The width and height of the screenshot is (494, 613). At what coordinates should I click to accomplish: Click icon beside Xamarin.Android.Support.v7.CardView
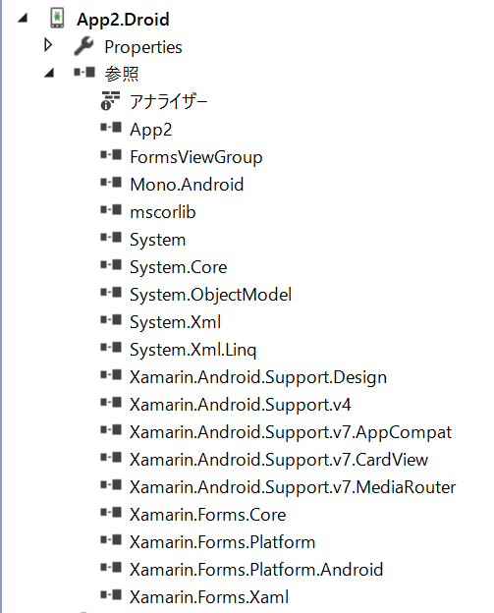click(x=111, y=458)
